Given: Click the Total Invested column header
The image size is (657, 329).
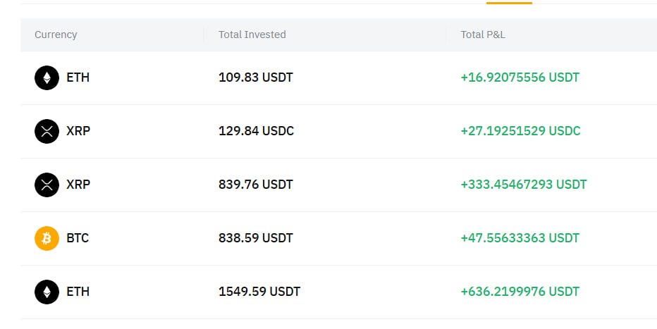Looking at the screenshot, I should point(252,35).
